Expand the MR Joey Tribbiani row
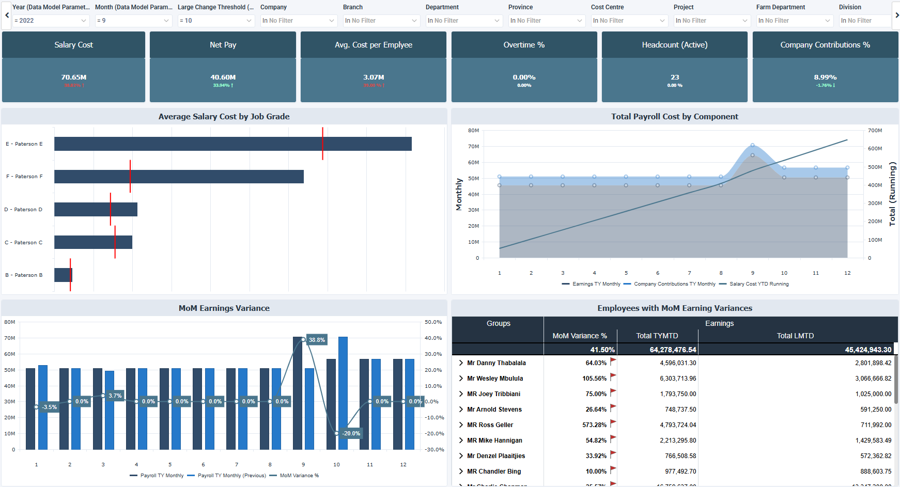900x487 pixels. tap(461, 394)
